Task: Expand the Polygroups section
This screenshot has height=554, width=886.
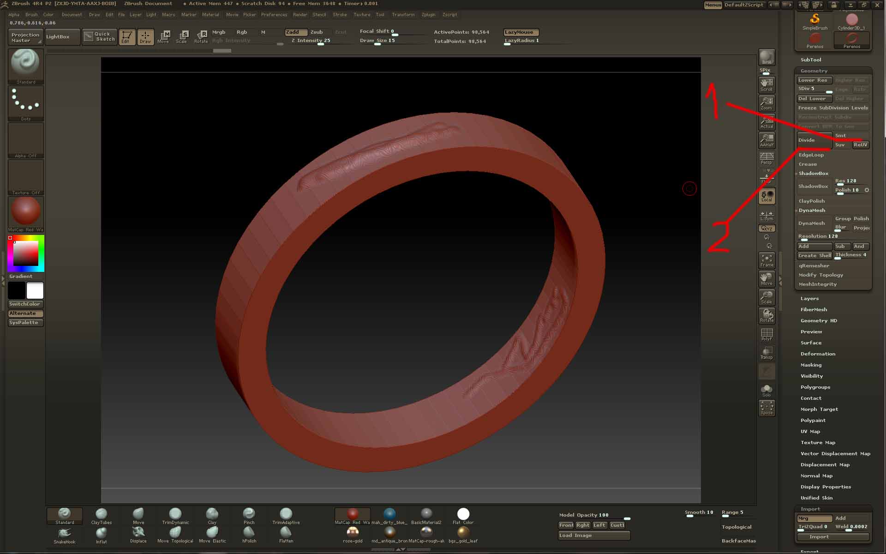Action: 815,387
